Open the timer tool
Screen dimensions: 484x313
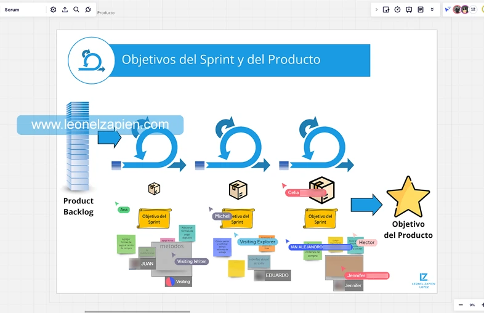click(x=397, y=10)
